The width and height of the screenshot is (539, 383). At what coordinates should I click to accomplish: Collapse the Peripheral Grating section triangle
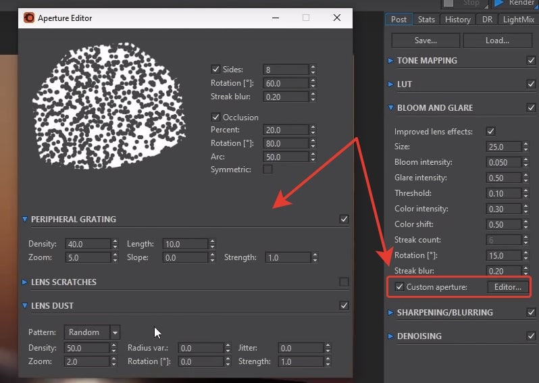(x=25, y=219)
